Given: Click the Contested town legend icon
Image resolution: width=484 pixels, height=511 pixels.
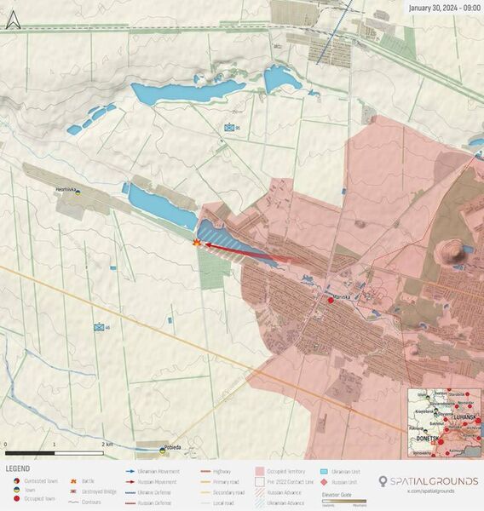Looking at the screenshot, I should click(x=16, y=481).
